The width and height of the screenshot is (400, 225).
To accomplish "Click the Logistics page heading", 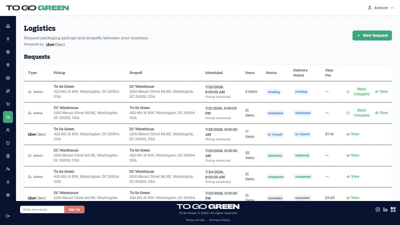I will click(39, 28).
